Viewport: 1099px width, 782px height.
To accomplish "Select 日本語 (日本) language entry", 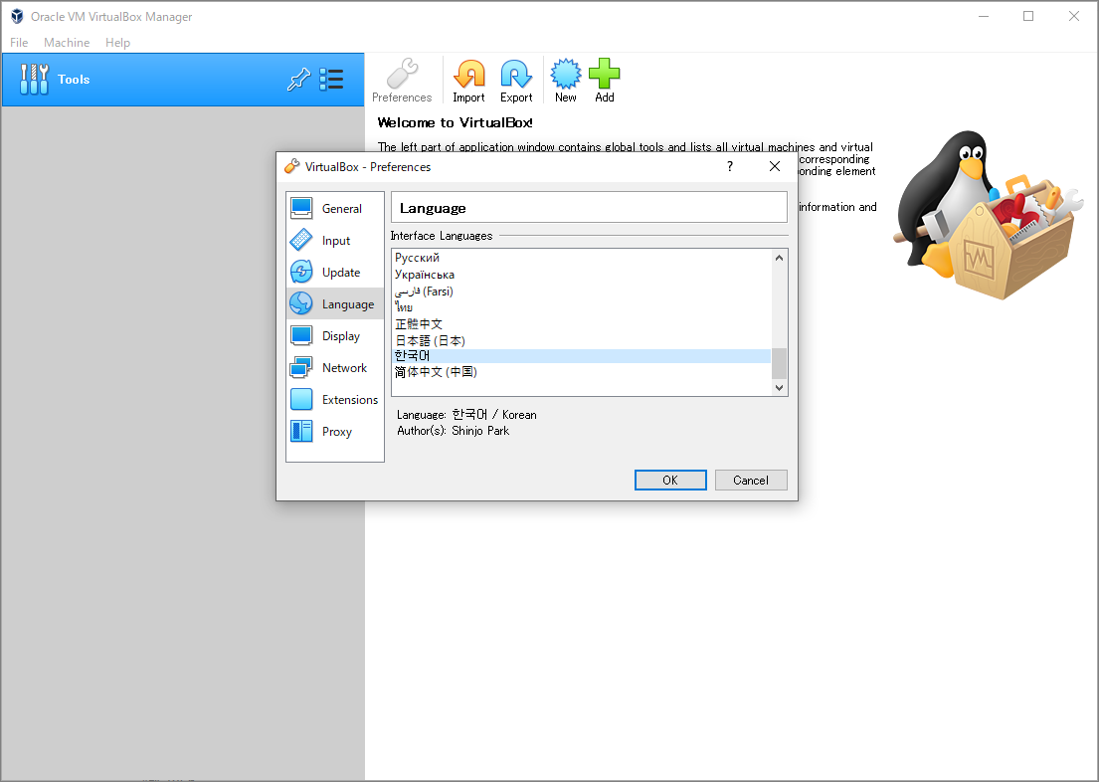I will click(582, 341).
